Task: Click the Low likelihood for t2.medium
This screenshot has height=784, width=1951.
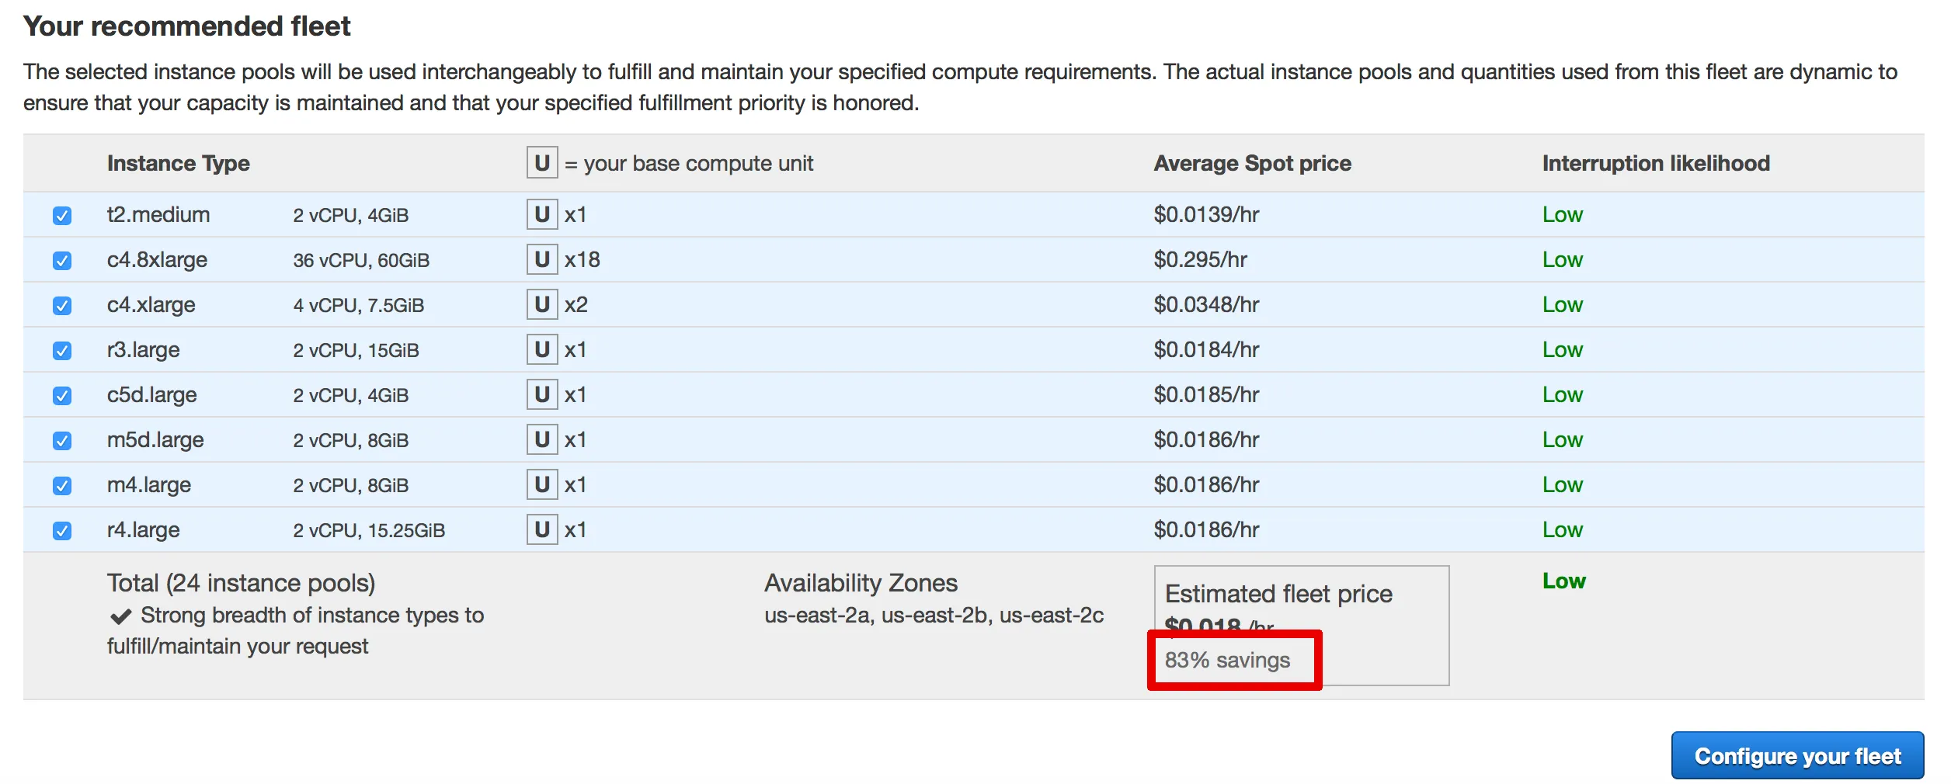Action: (x=1562, y=215)
